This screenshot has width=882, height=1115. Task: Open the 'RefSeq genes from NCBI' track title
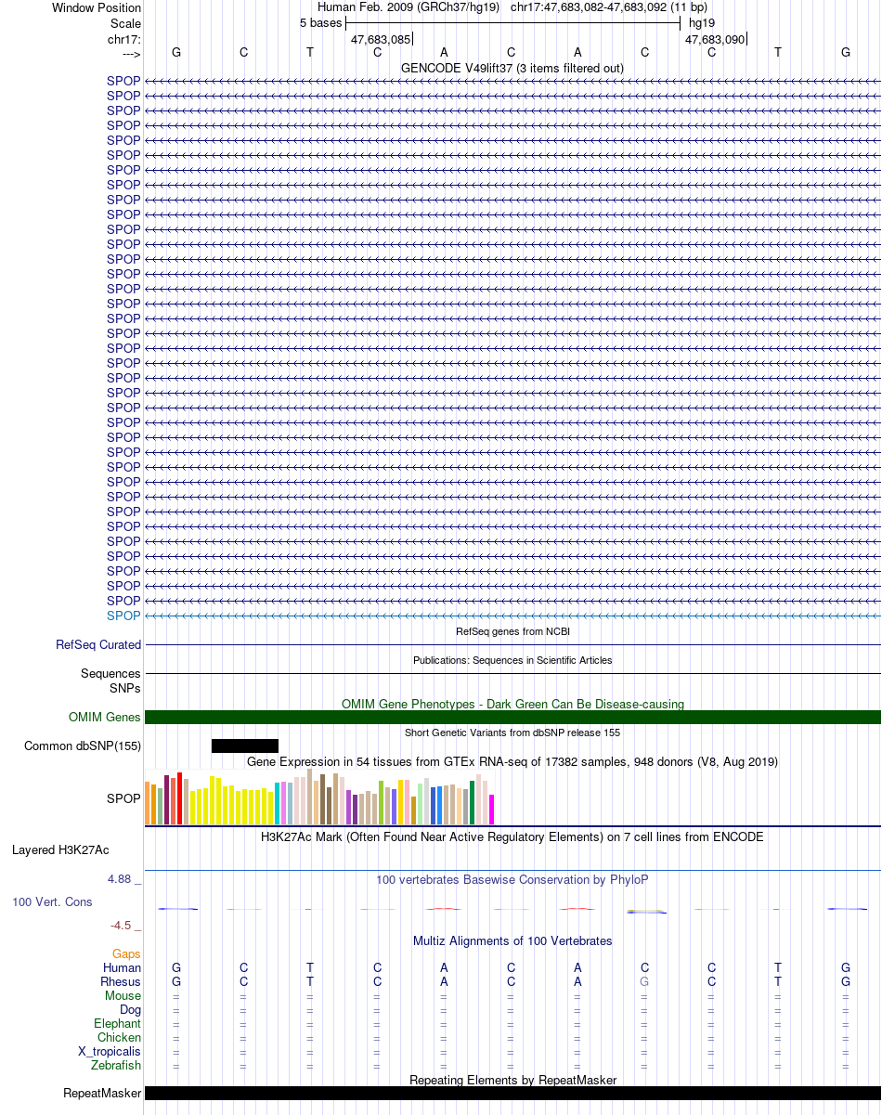coord(512,631)
